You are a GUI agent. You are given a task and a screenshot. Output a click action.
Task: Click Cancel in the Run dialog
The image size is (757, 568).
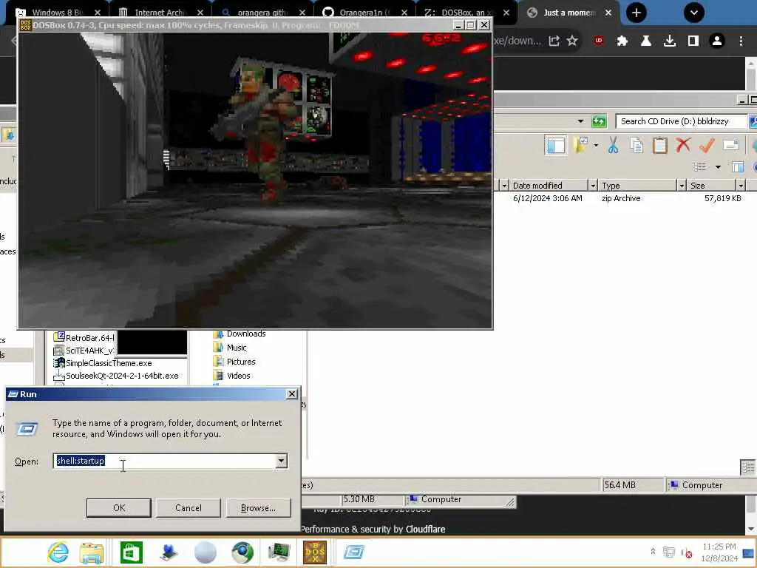189,507
